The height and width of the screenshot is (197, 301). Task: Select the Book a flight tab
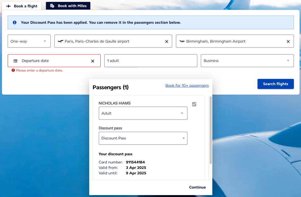click(22, 6)
